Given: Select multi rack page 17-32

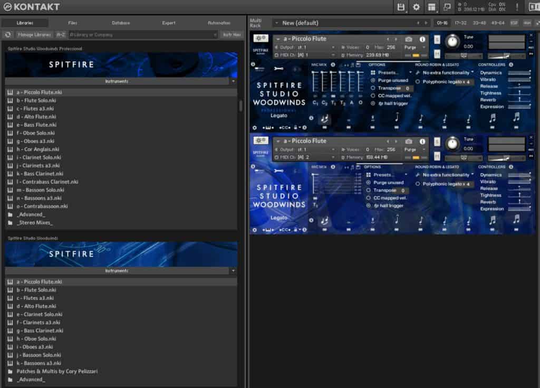Looking at the screenshot, I should (460, 23).
